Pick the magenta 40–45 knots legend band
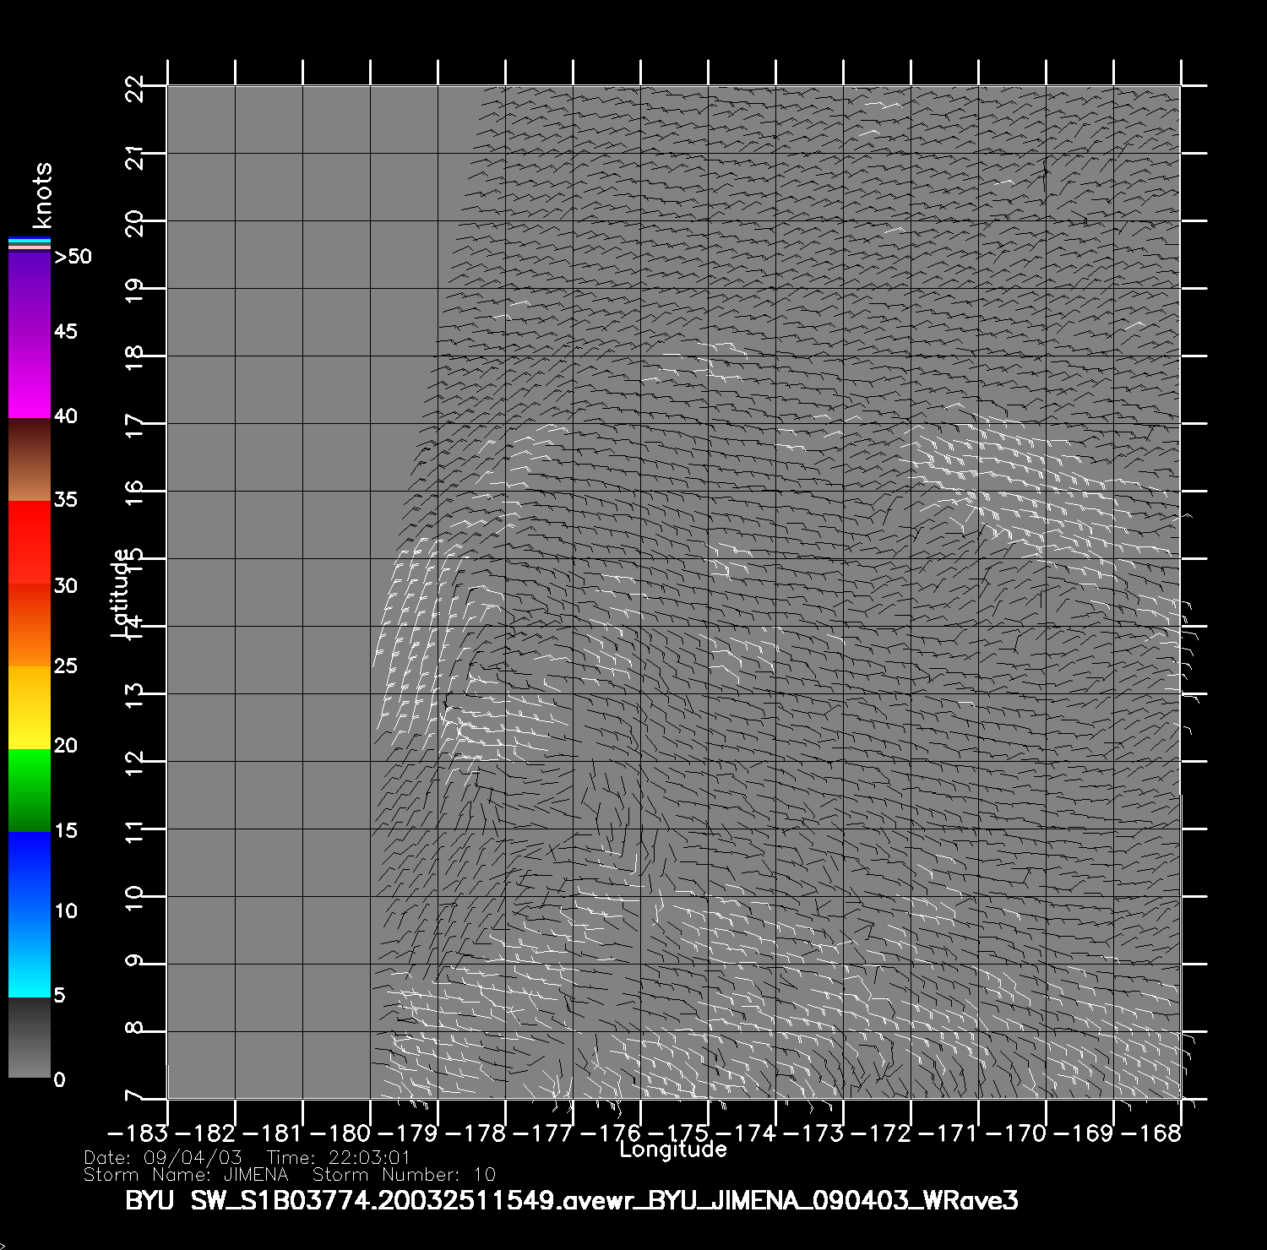The image size is (1267, 1250). pos(30,376)
